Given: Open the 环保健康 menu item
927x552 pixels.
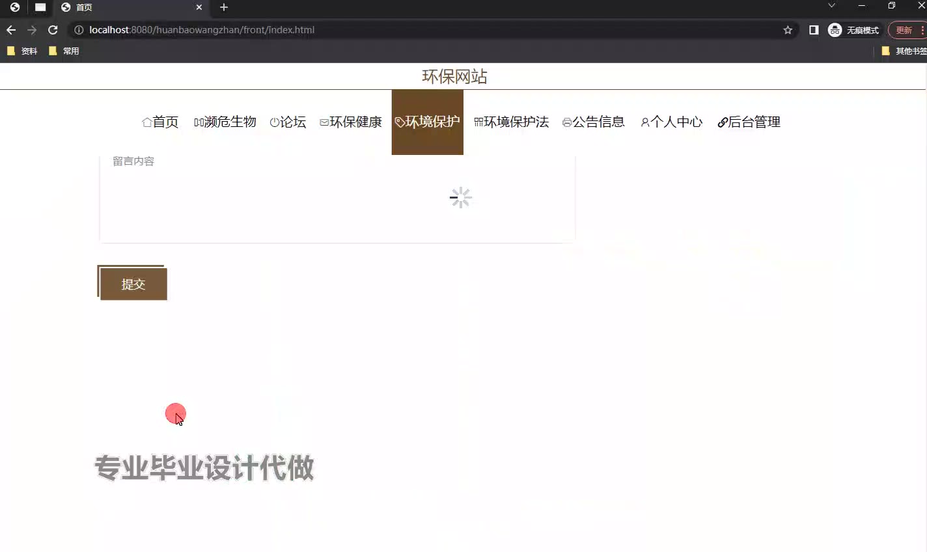Looking at the screenshot, I should tap(351, 122).
